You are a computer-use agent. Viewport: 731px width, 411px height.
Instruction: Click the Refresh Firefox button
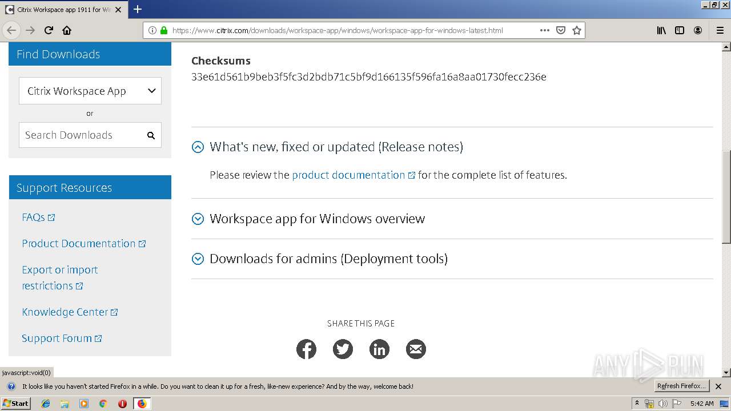click(681, 386)
